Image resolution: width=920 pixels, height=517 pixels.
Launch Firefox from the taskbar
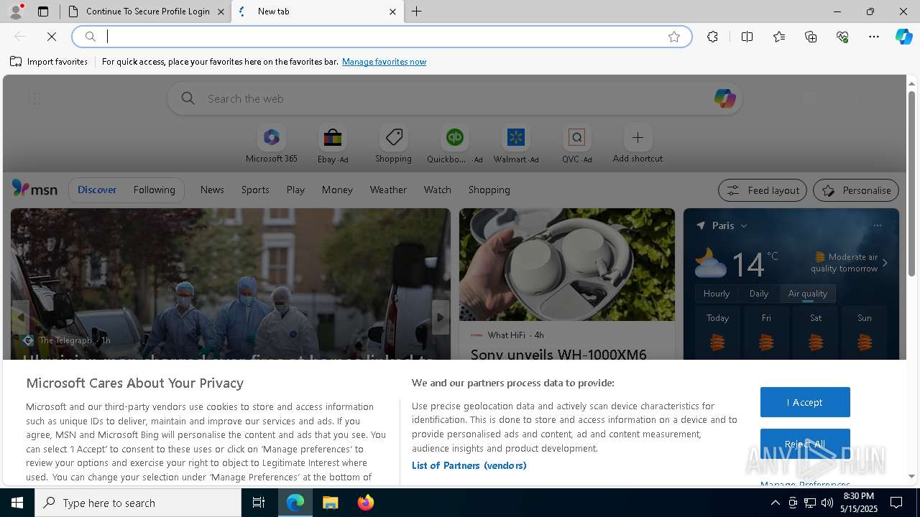365,503
